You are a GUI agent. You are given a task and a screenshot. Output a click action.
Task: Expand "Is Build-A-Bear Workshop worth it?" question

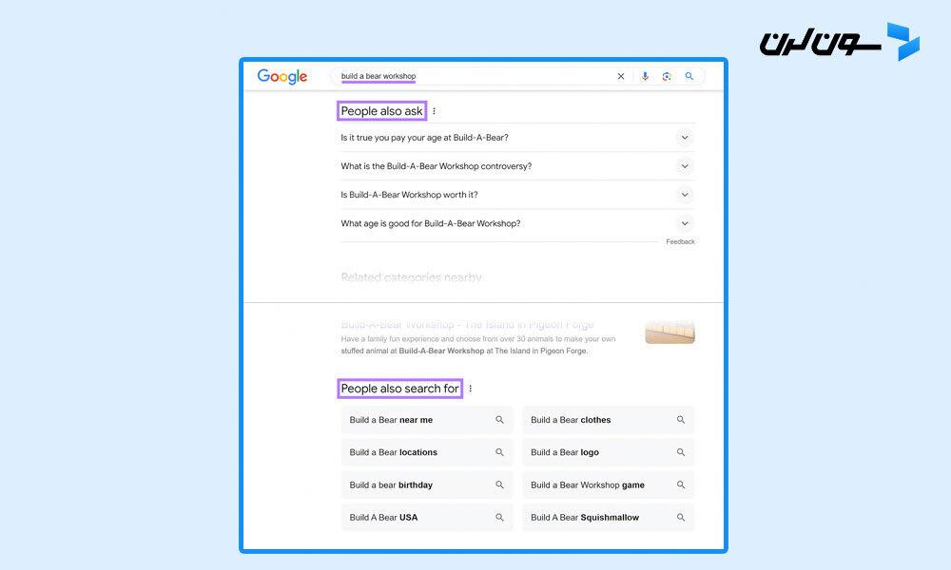517,195
